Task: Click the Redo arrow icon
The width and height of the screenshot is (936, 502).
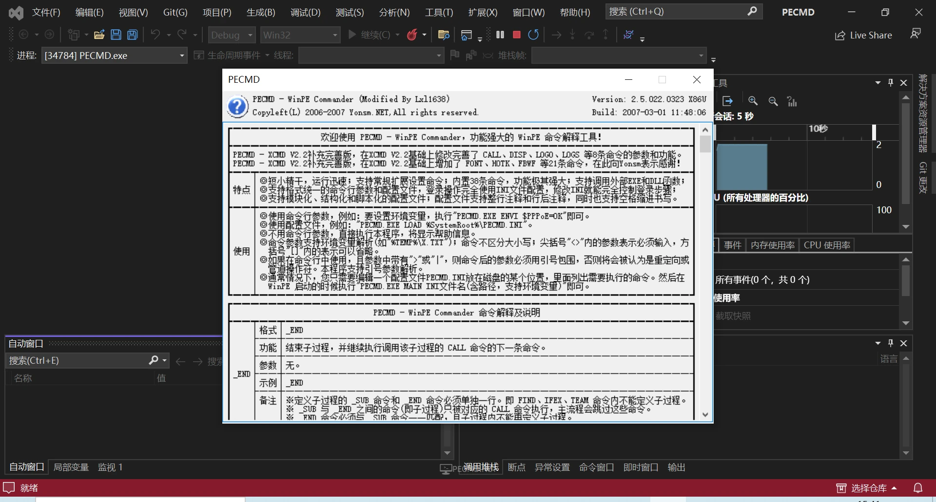Action: [x=182, y=35]
